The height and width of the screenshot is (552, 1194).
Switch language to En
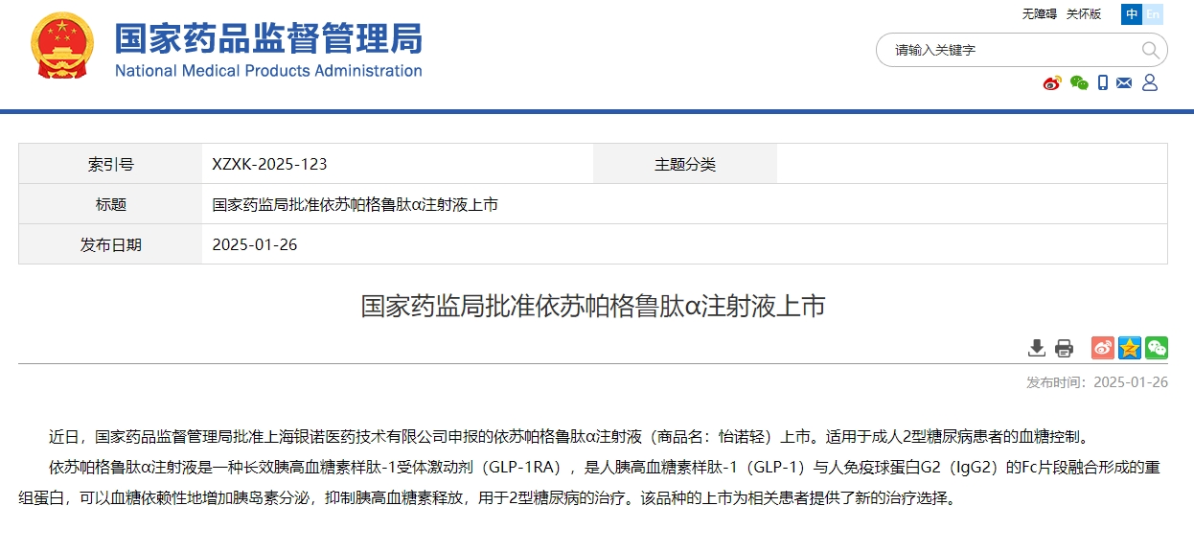pos(1153,14)
